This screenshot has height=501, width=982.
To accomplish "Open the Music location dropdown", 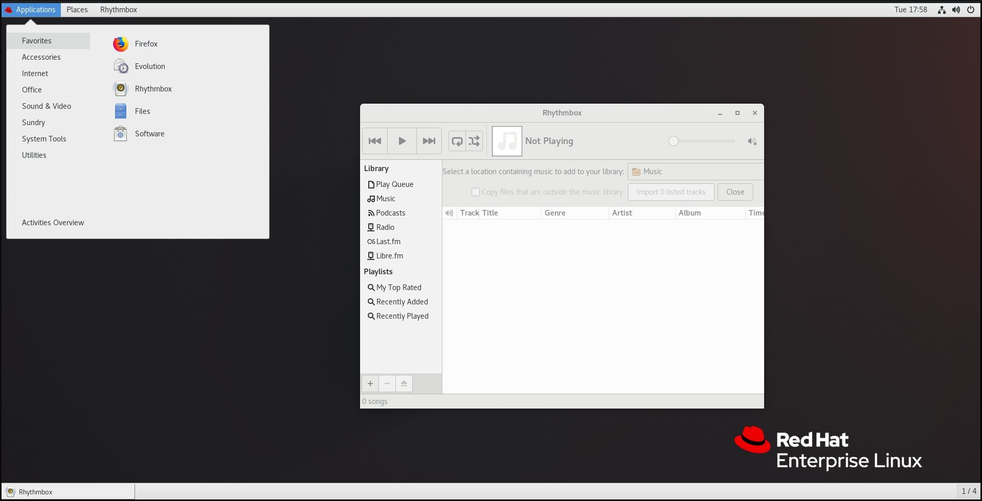I will point(696,172).
